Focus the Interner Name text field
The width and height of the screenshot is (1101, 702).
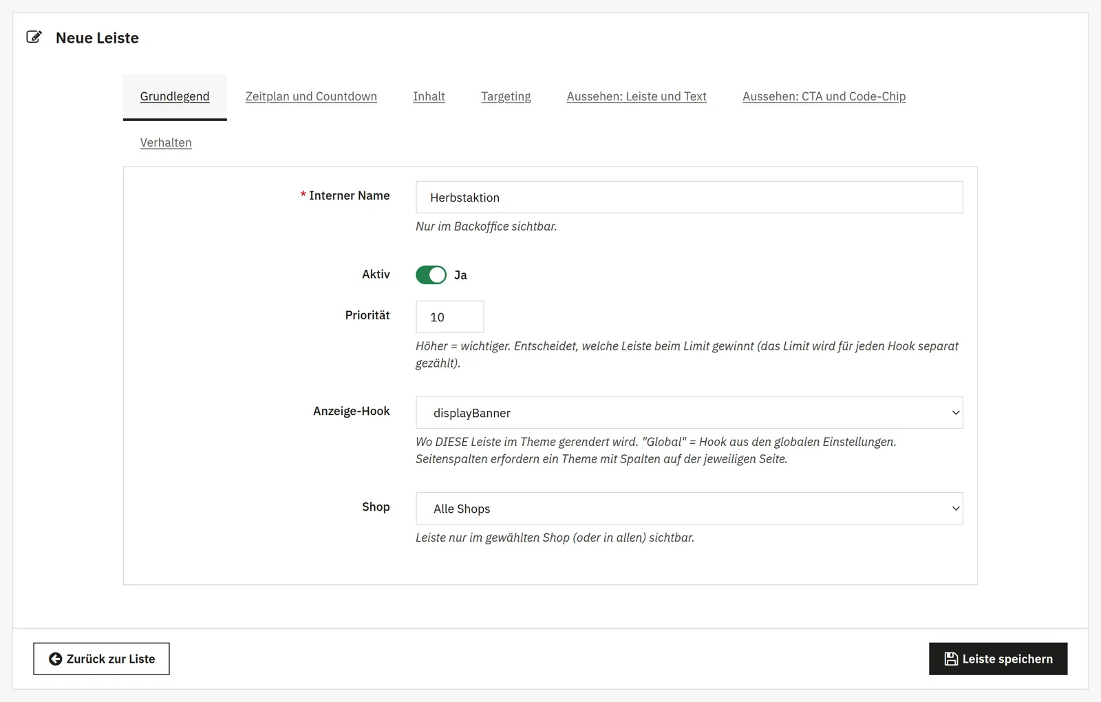[x=689, y=198]
